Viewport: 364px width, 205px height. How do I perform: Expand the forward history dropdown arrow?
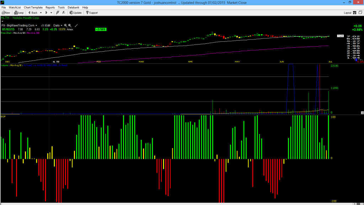[x=51, y=13]
